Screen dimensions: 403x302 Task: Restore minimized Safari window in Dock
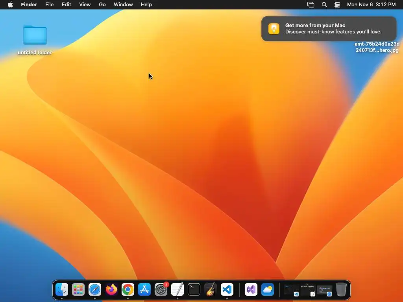pyautogui.click(x=325, y=290)
